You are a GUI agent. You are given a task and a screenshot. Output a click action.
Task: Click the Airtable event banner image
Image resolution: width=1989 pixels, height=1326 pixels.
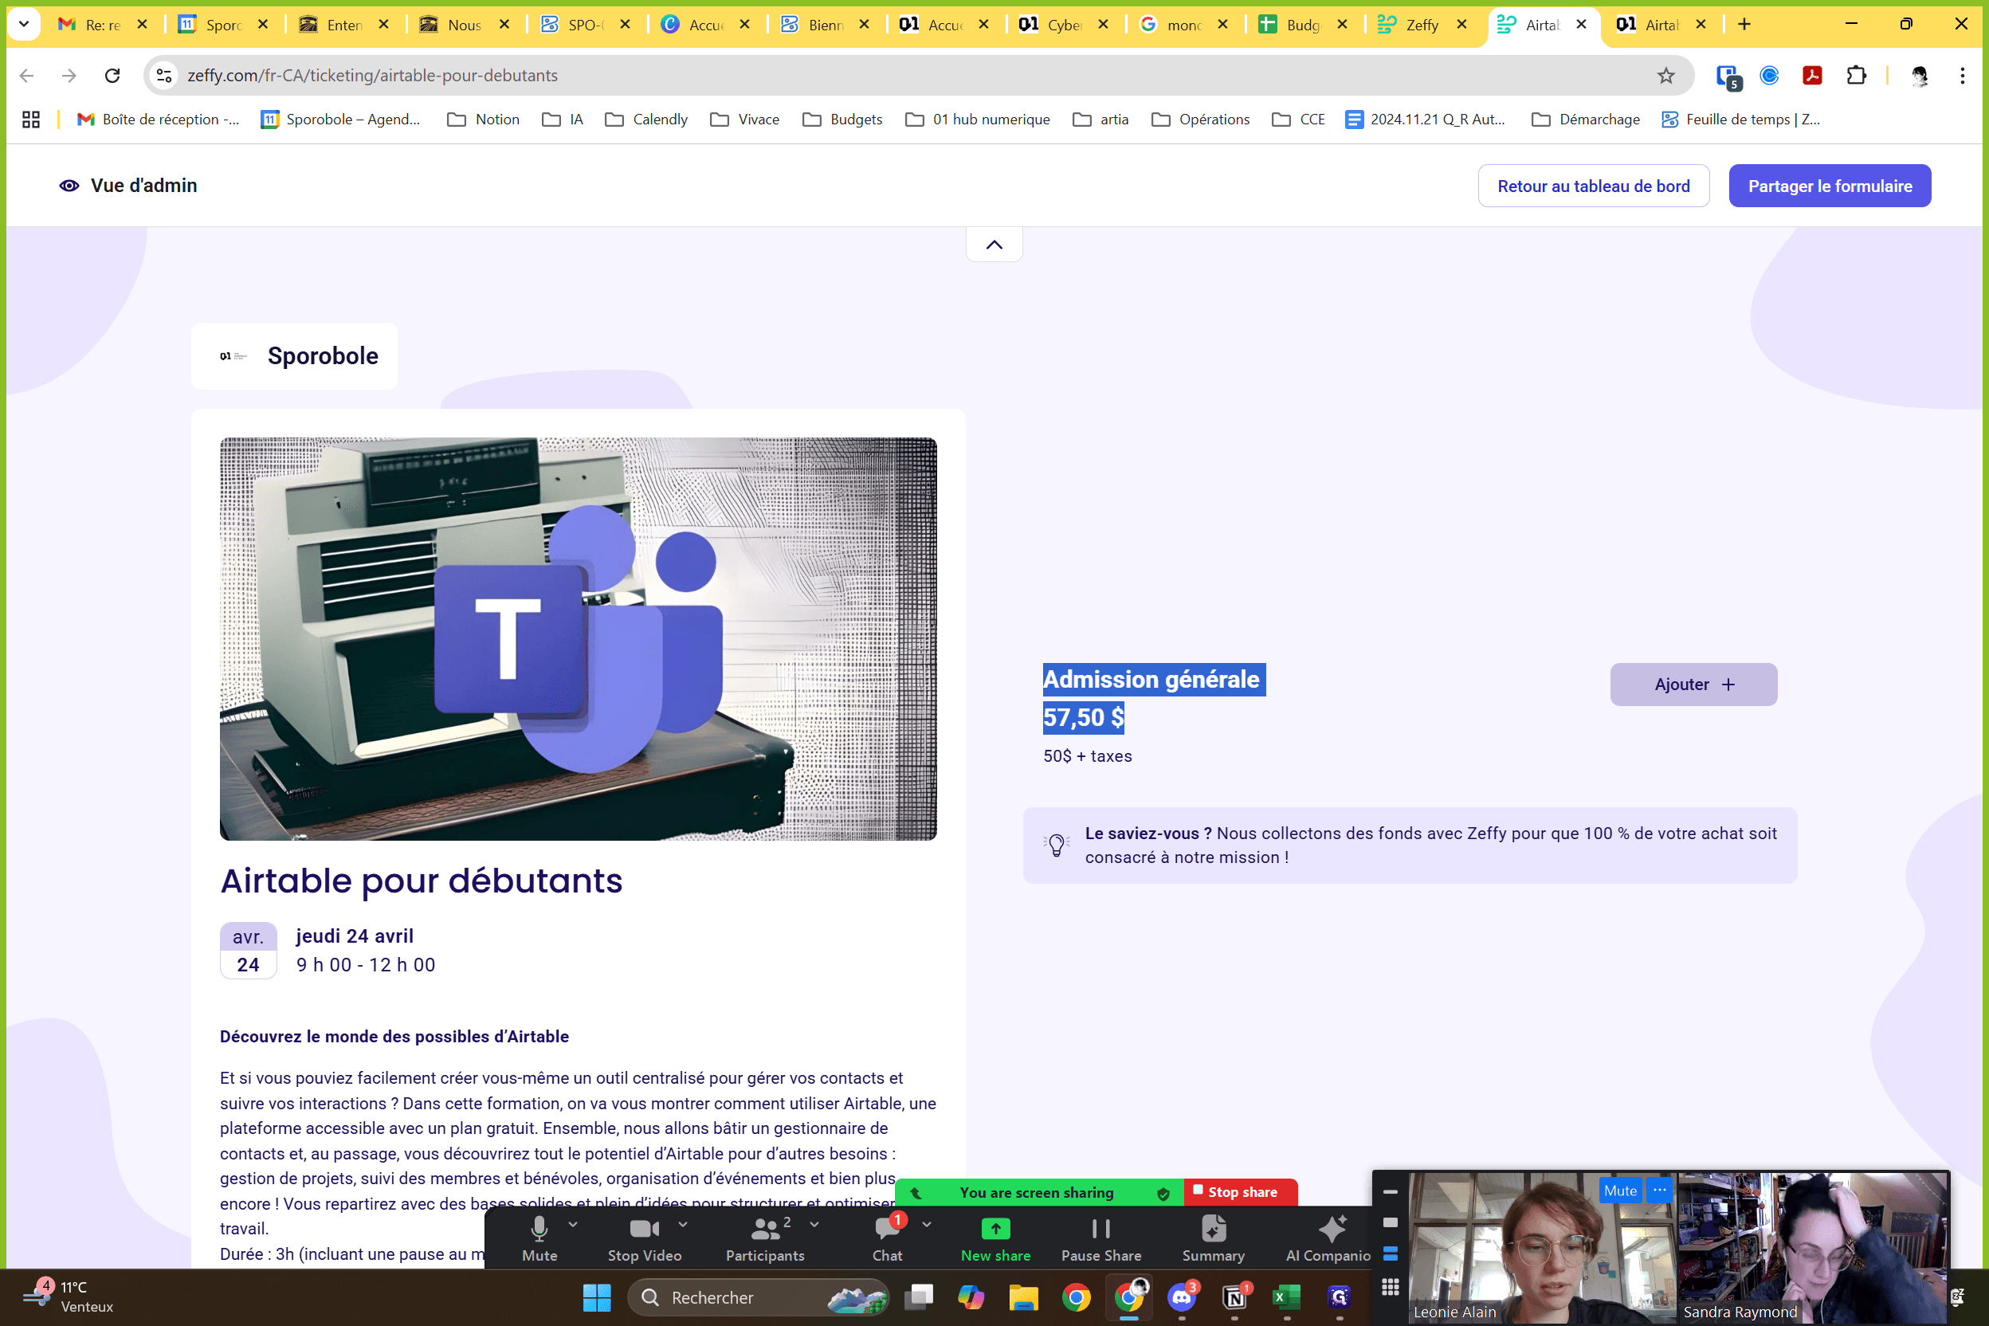(579, 638)
